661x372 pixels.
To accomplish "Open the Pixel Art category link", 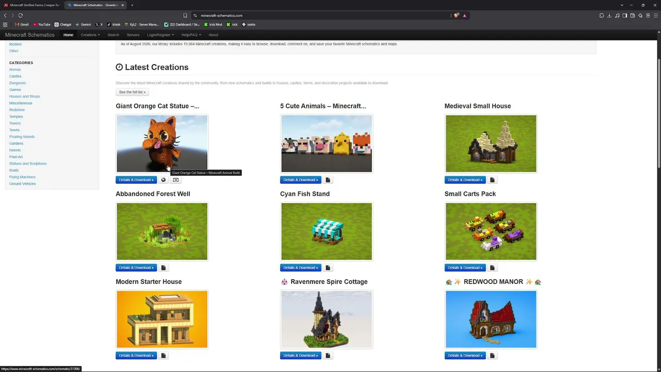I will point(15,157).
